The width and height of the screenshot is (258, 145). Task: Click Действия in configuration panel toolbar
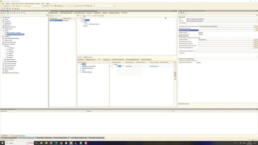[3, 13]
